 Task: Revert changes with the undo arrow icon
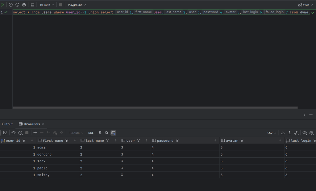coord(48,133)
